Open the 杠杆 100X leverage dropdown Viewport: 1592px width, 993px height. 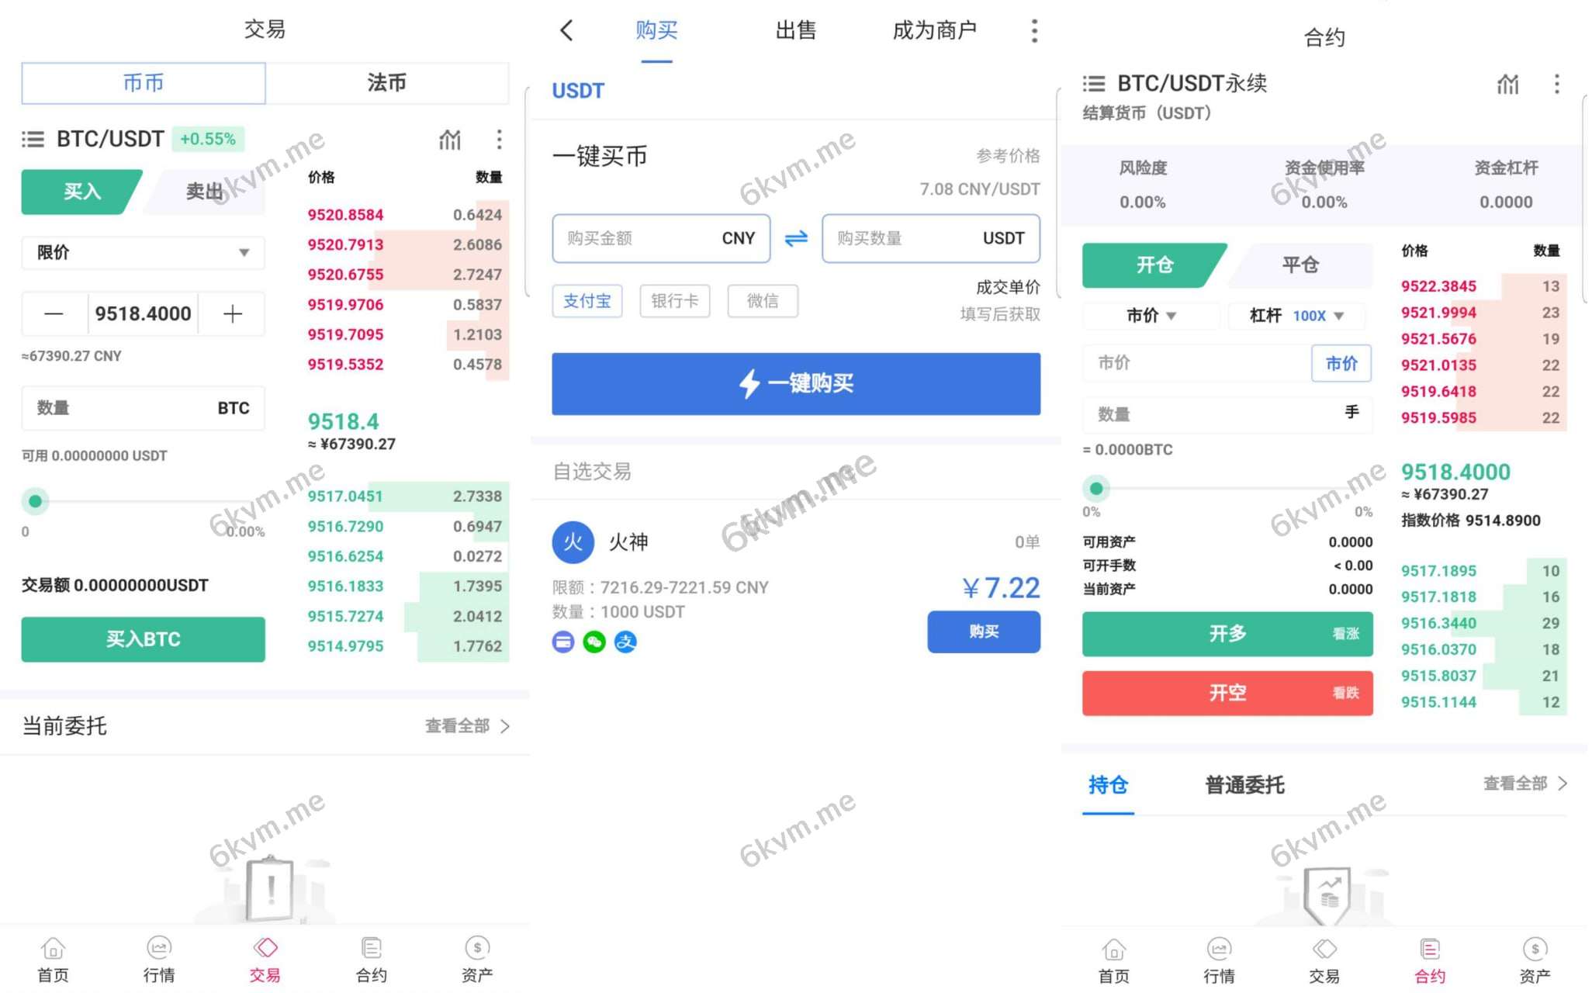[x=1296, y=316]
